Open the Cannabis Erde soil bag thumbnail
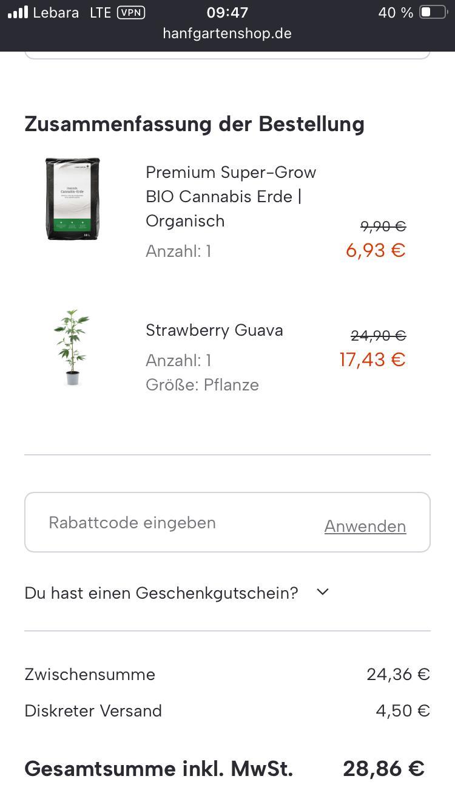Image resolution: width=455 pixels, height=810 pixels. pyautogui.click(x=72, y=199)
